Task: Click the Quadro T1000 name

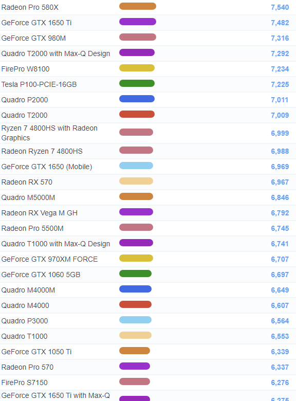Action: [x=24, y=336]
